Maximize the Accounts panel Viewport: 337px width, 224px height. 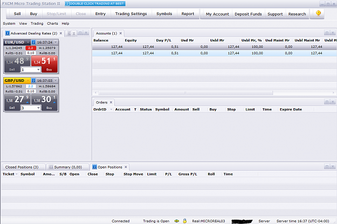tap(327, 33)
